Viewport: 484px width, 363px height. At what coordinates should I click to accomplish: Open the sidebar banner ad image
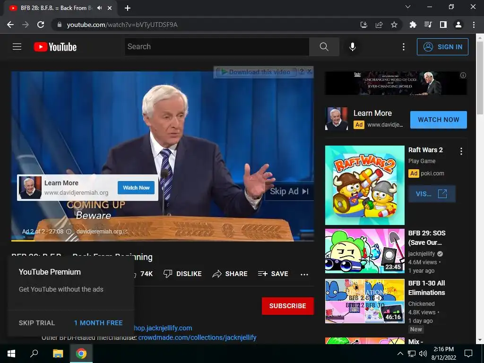(396, 83)
